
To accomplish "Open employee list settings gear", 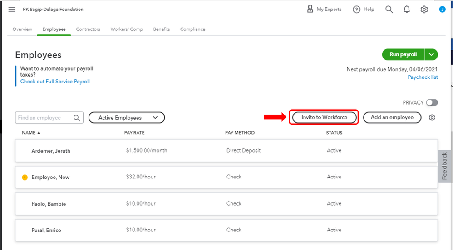I will click(432, 118).
